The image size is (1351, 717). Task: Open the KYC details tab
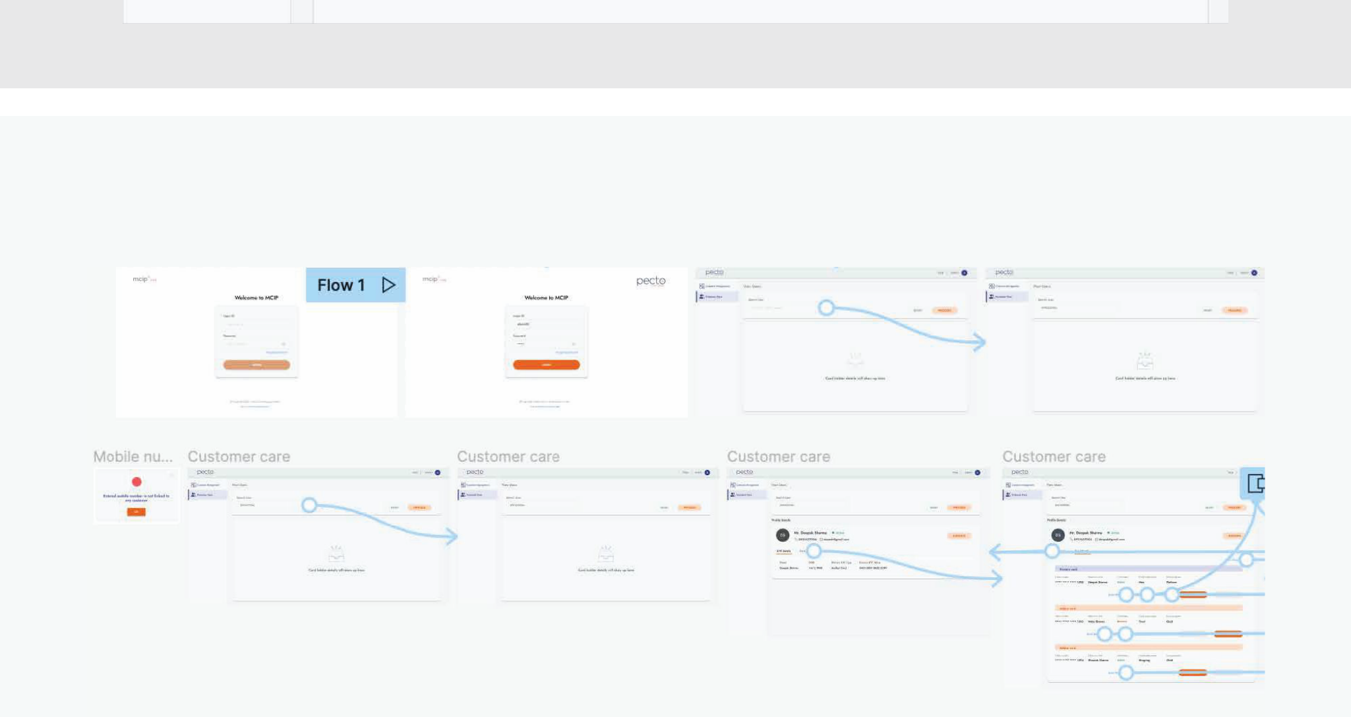click(x=784, y=551)
